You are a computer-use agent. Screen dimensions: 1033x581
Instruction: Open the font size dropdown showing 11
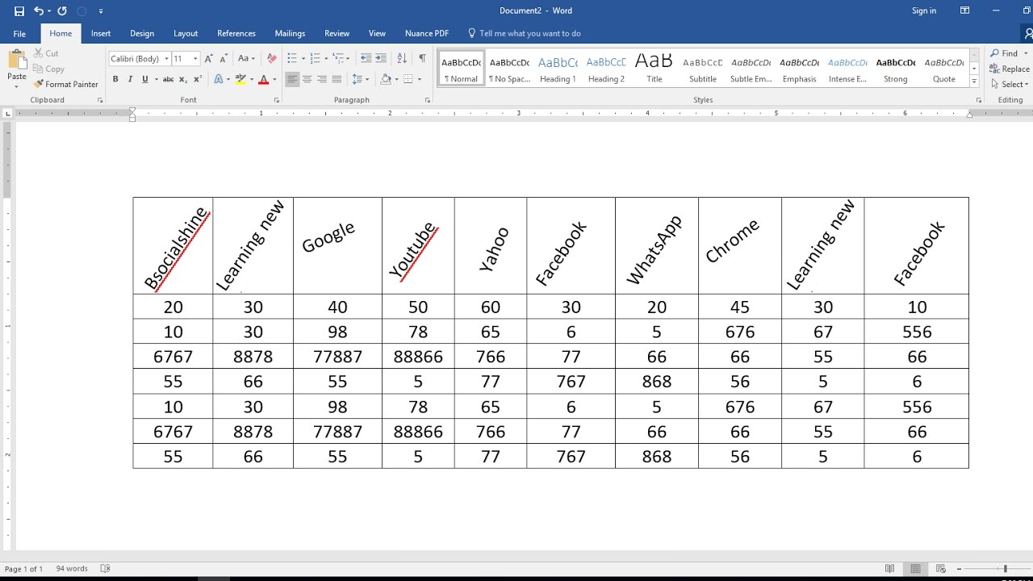[x=195, y=59]
